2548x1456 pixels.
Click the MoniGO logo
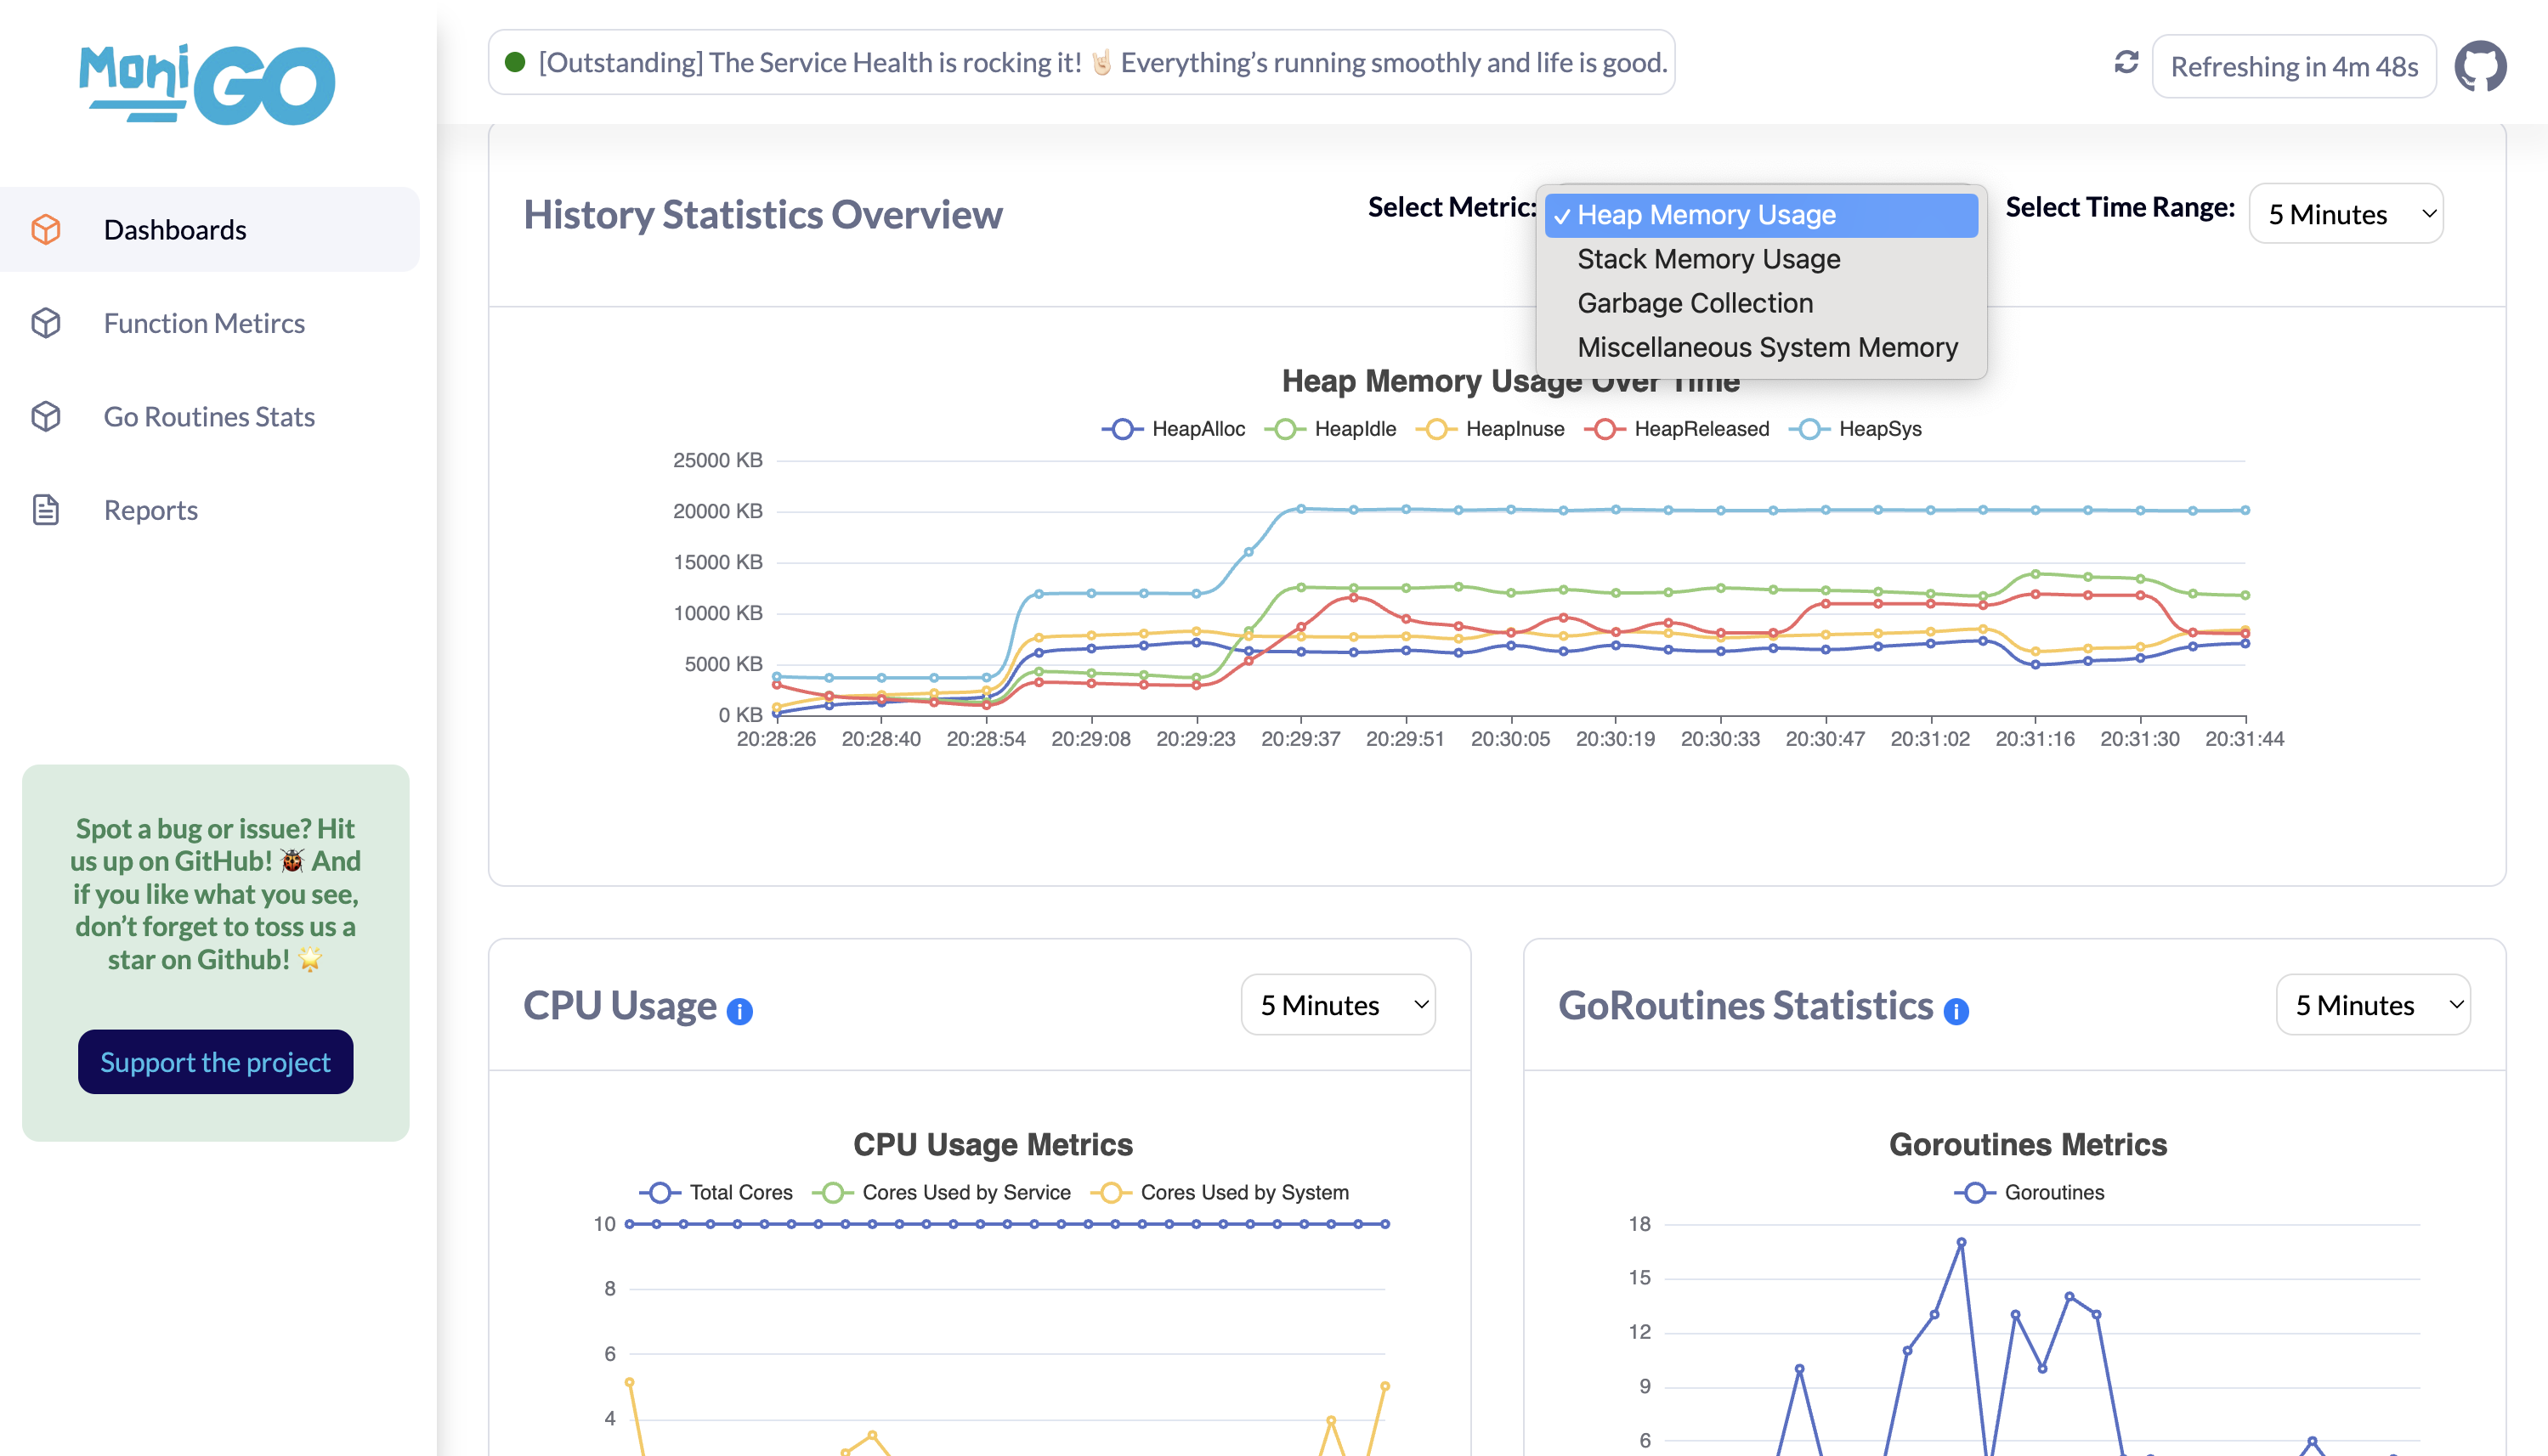(x=207, y=84)
